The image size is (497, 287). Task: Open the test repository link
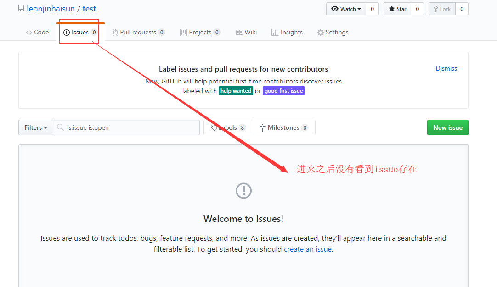[x=89, y=9]
